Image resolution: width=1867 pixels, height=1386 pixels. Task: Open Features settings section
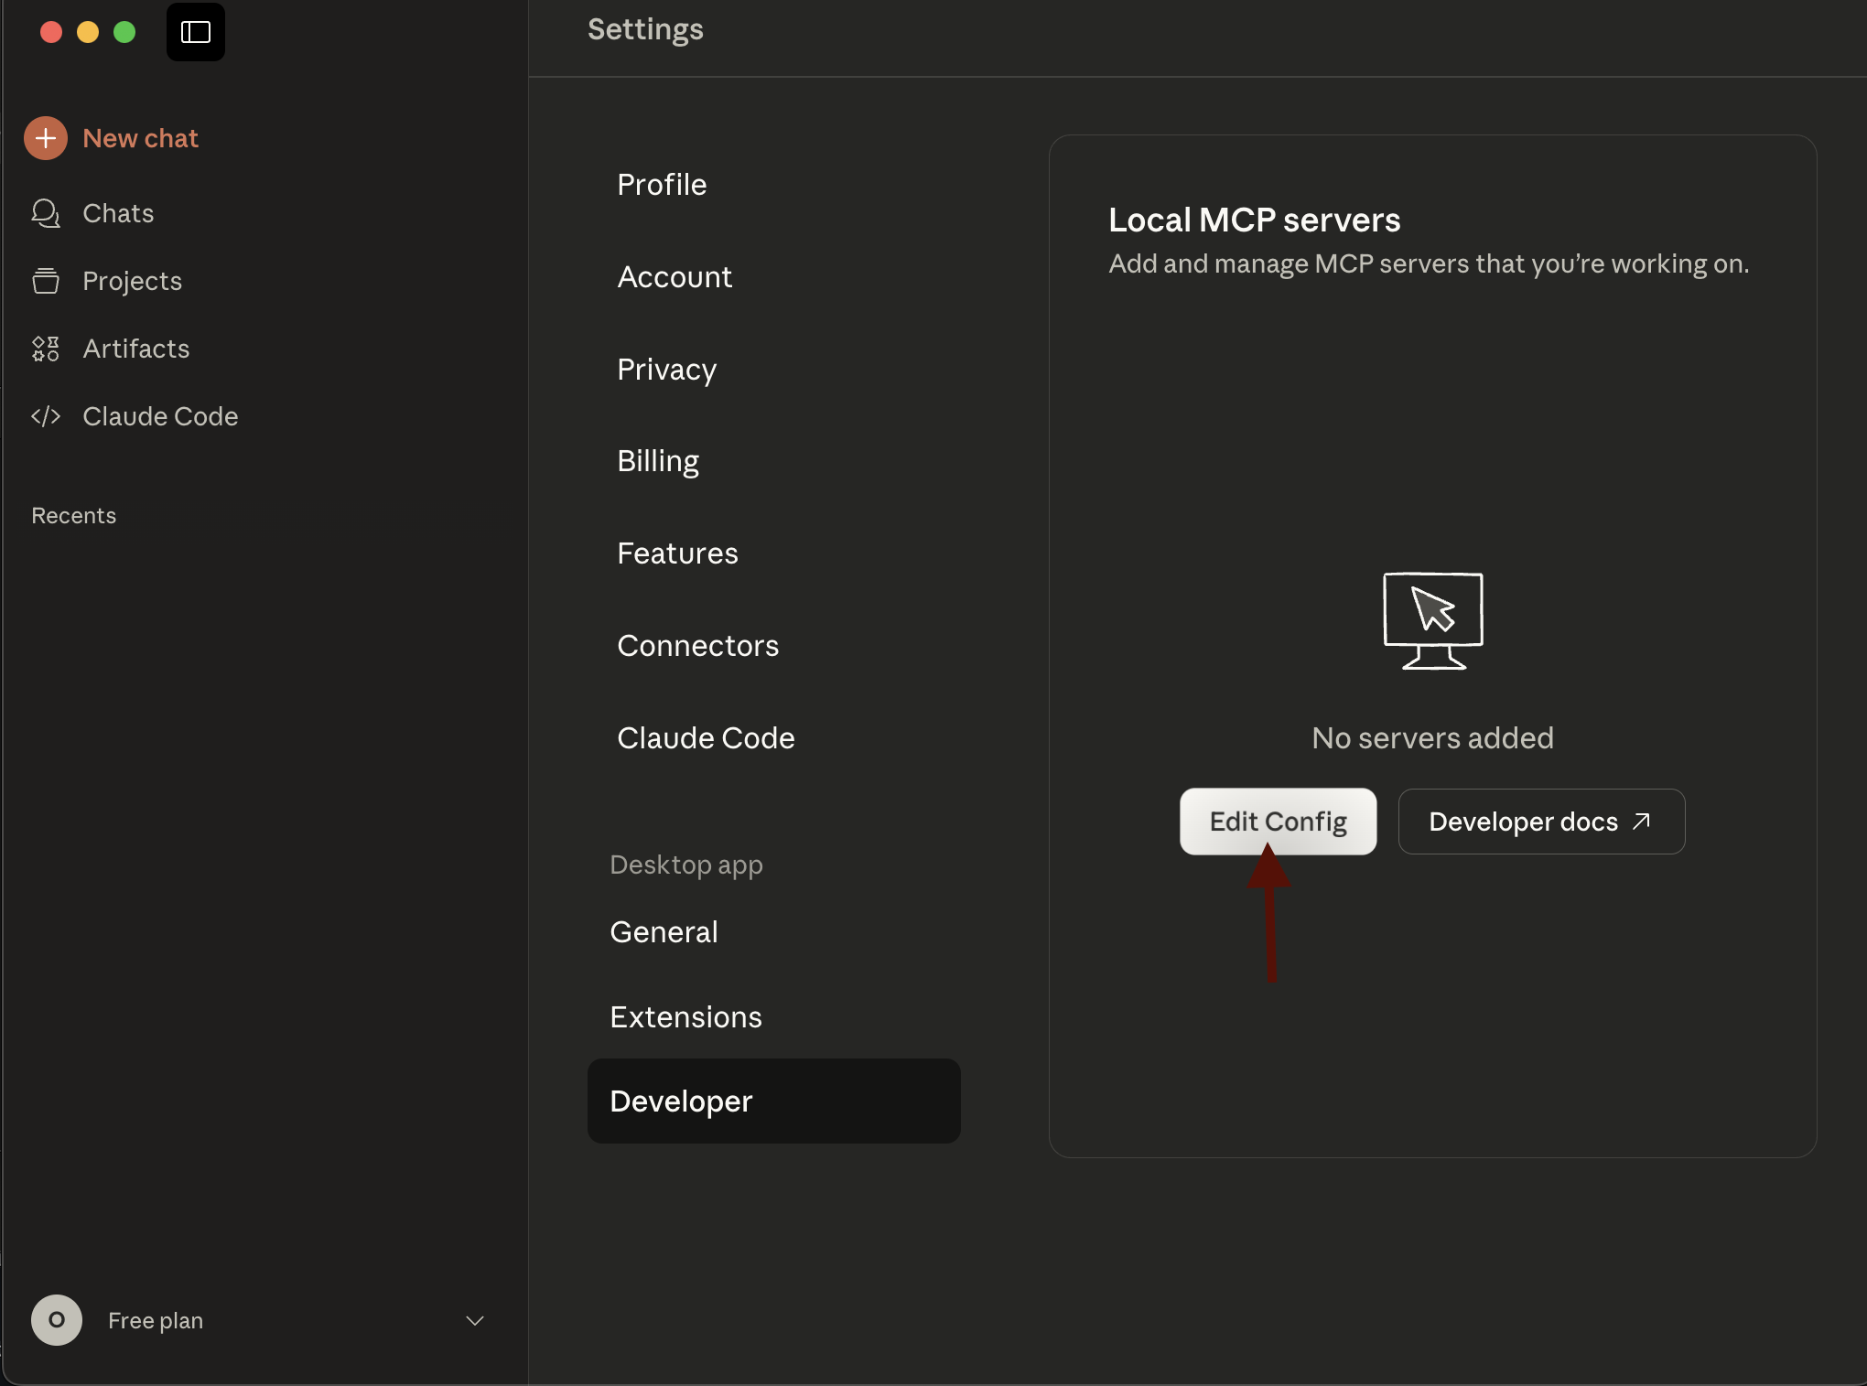(677, 553)
